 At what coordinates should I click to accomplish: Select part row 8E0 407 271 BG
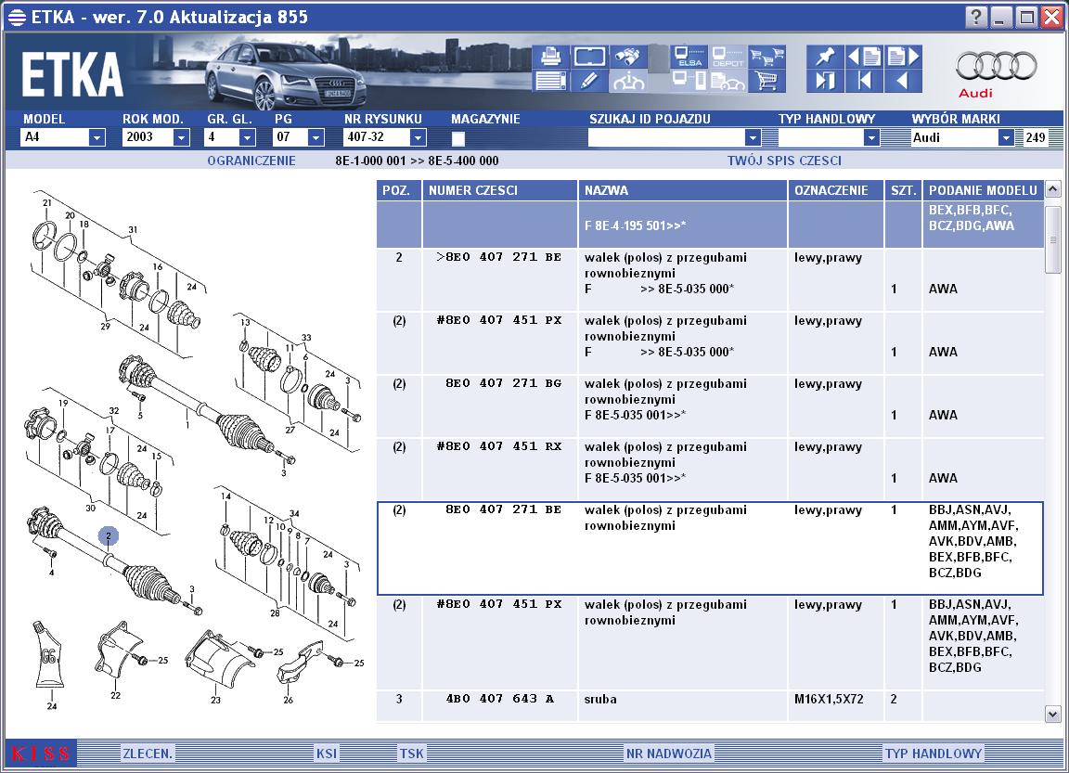pos(710,406)
